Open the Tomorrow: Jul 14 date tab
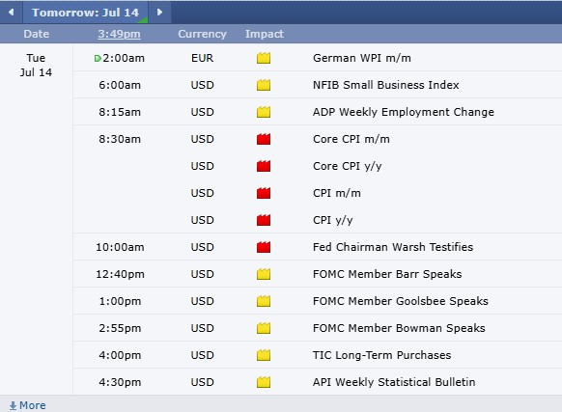 [85, 13]
